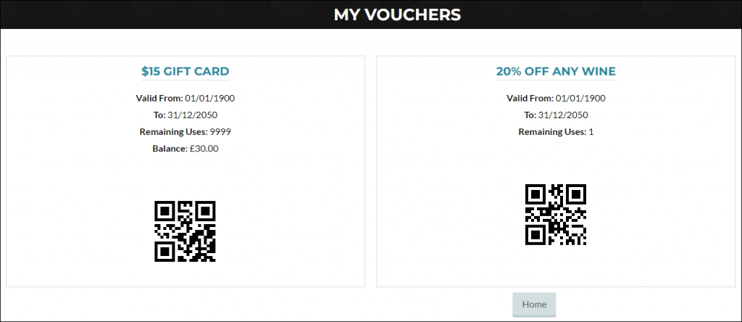Click the Home button
This screenshot has height=322, width=742.
click(x=534, y=305)
